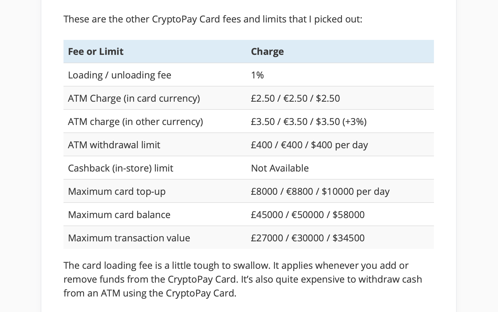This screenshot has height=312, width=498.
Task: Select 'ATM charge (in other currency)' label
Action: [135, 122]
